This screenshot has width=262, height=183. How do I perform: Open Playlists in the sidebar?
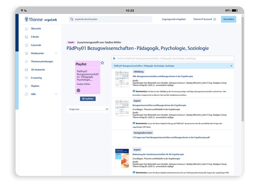tap(35, 86)
